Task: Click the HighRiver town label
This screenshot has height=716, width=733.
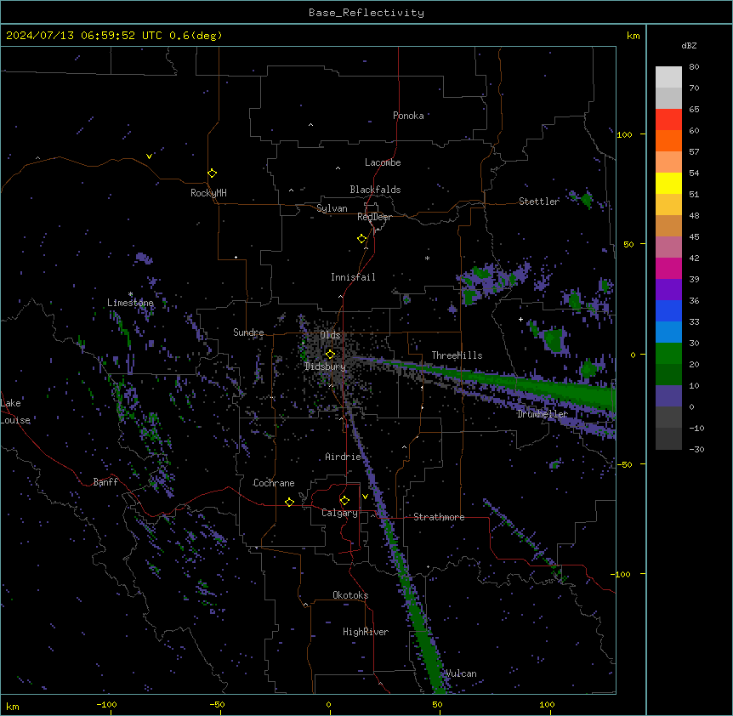Action: pyautogui.click(x=366, y=632)
